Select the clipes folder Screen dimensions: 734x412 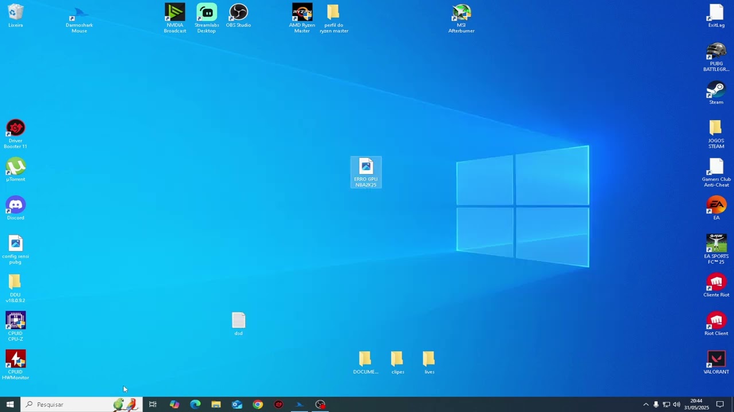(397, 362)
